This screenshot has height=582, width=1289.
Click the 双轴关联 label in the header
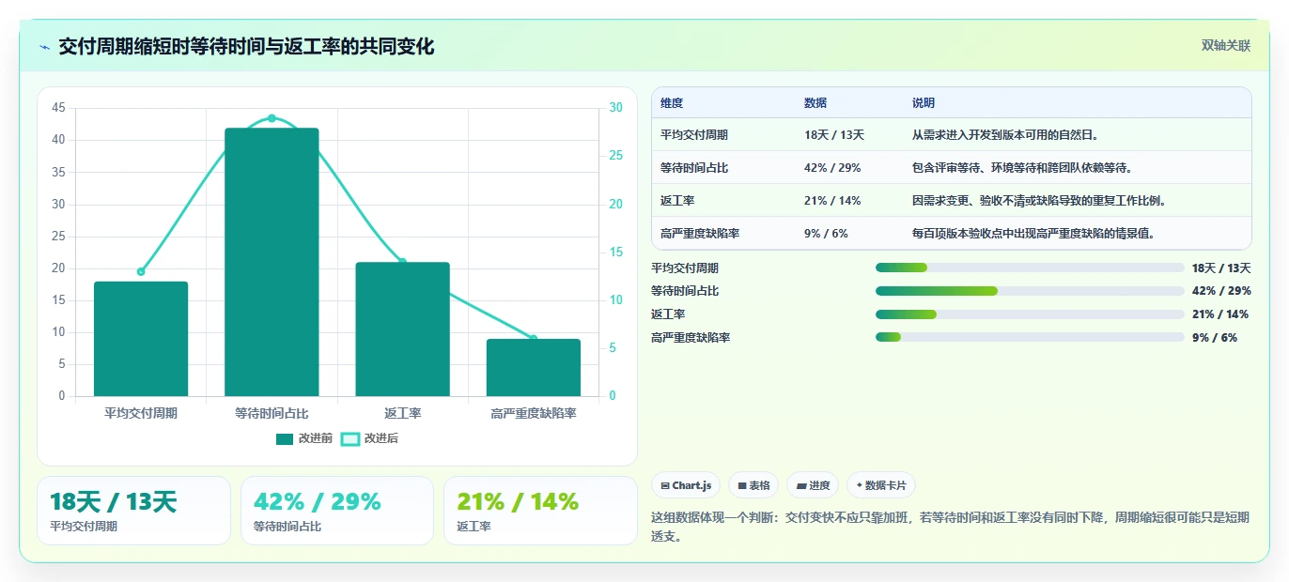pos(1225,46)
